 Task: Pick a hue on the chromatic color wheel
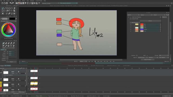8,30
